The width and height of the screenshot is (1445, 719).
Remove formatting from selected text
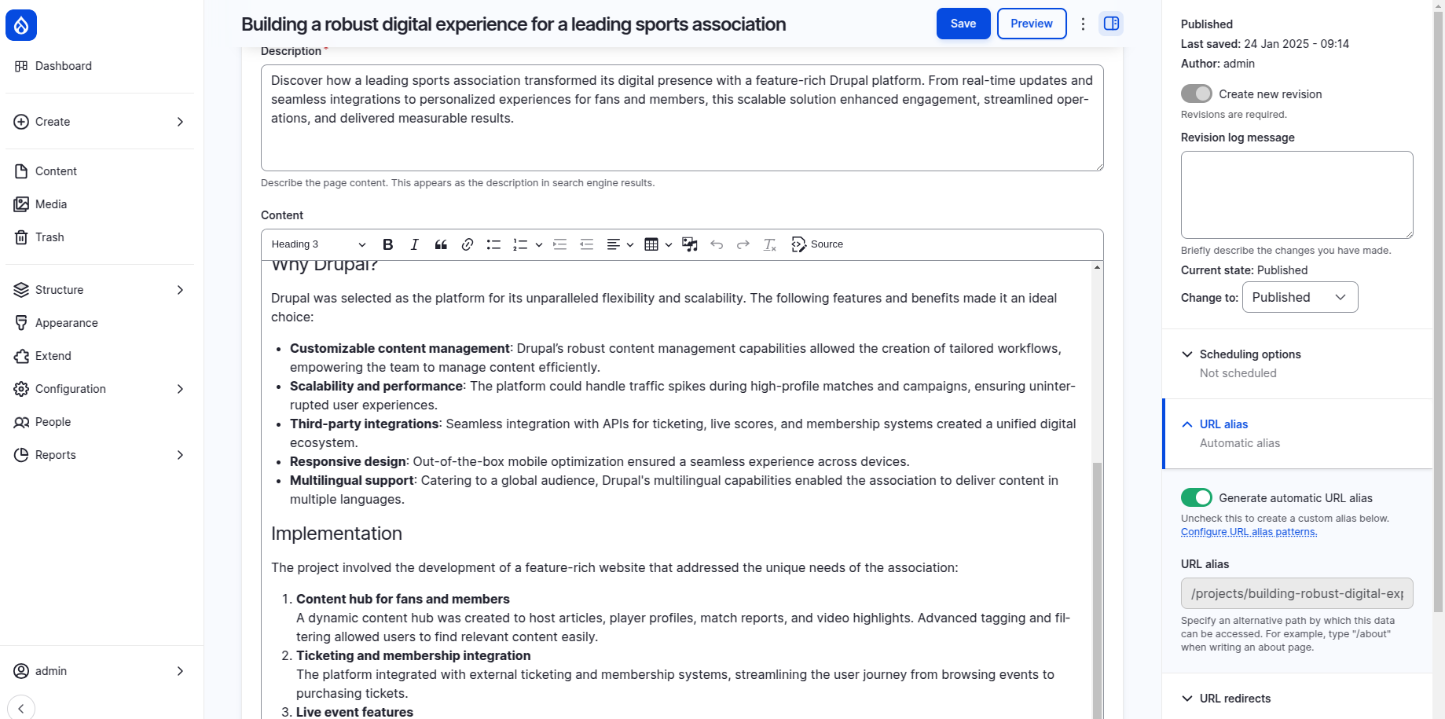click(x=770, y=244)
